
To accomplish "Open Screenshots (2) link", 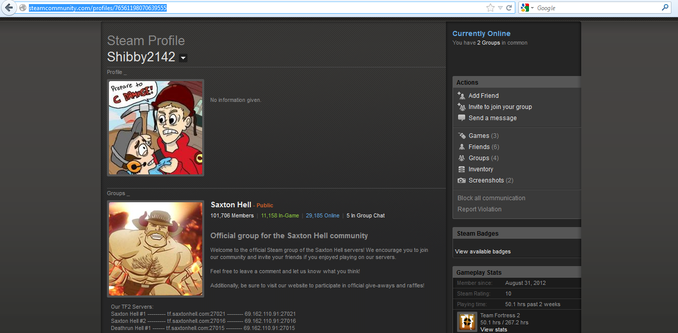I will (491, 180).
